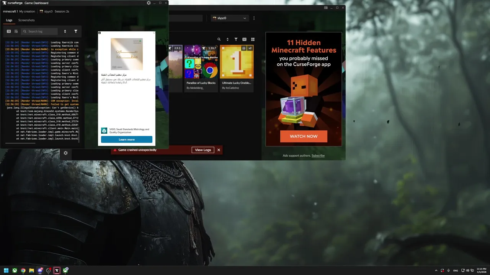Click the 1.10.7 version badge
Screen dimensions: 490x275
click(212, 48)
